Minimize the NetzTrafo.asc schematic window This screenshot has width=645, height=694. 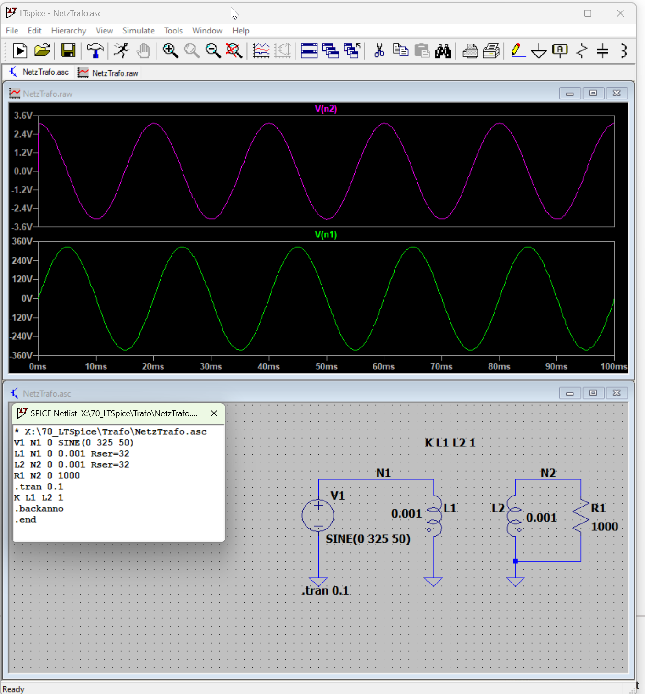(x=570, y=393)
